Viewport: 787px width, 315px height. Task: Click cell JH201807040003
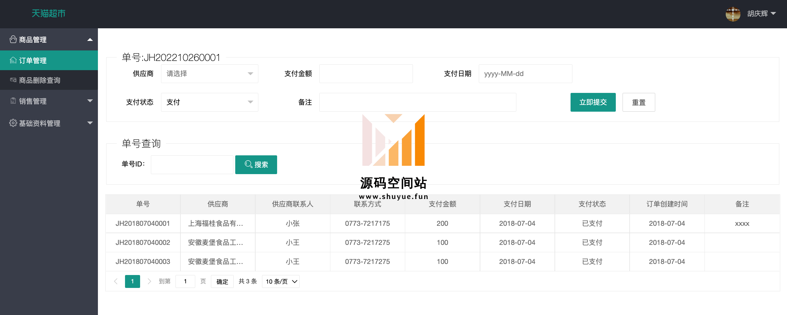pos(143,261)
